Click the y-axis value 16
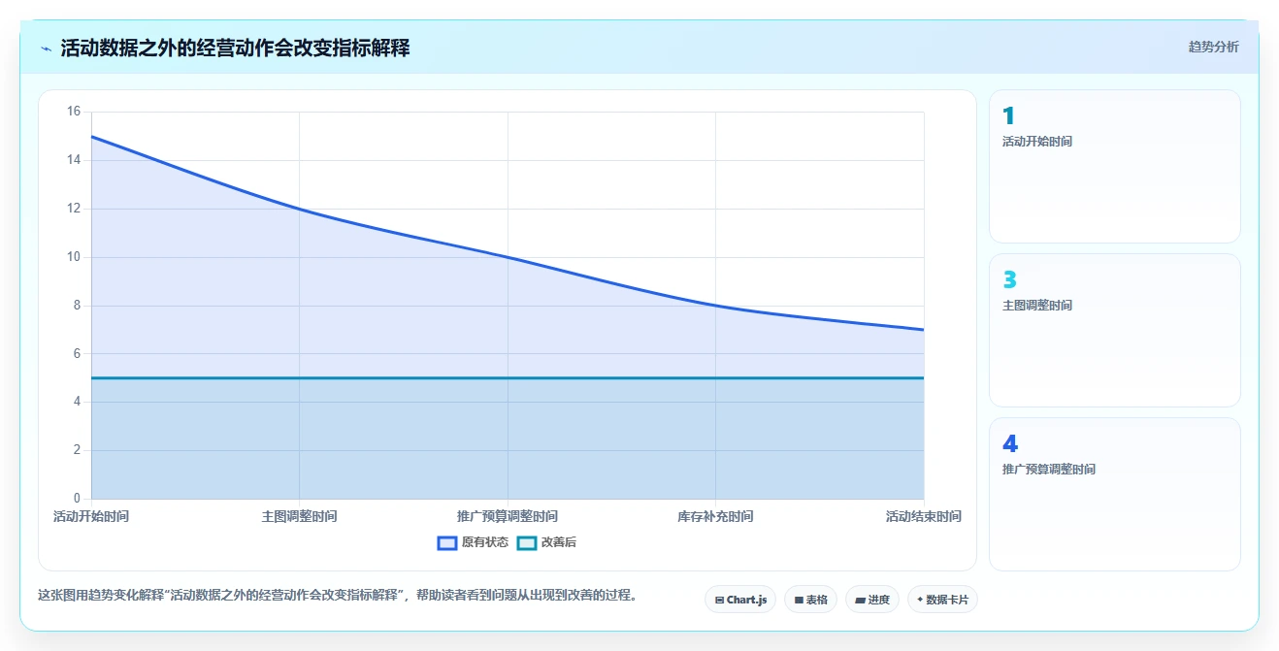This screenshot has height=651, width=1279. 74,112
